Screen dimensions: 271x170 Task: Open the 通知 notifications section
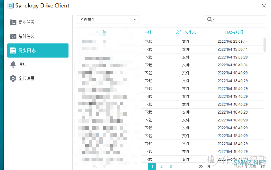pos(38,65)
